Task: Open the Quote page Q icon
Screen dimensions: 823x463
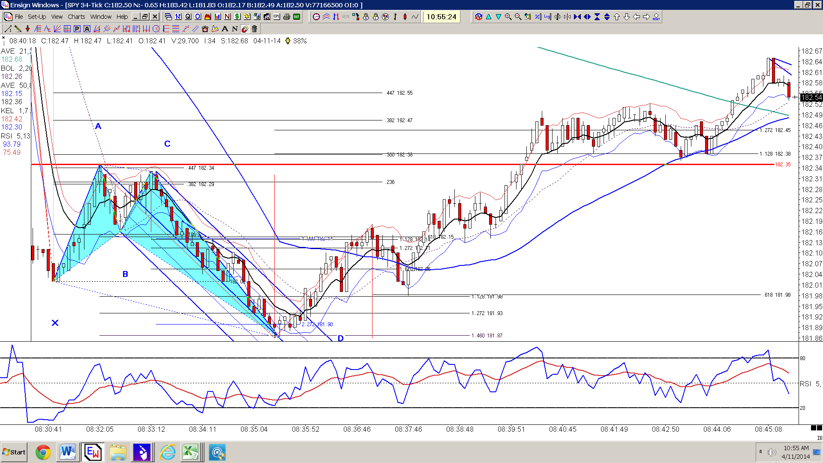Action: point(188,17)
